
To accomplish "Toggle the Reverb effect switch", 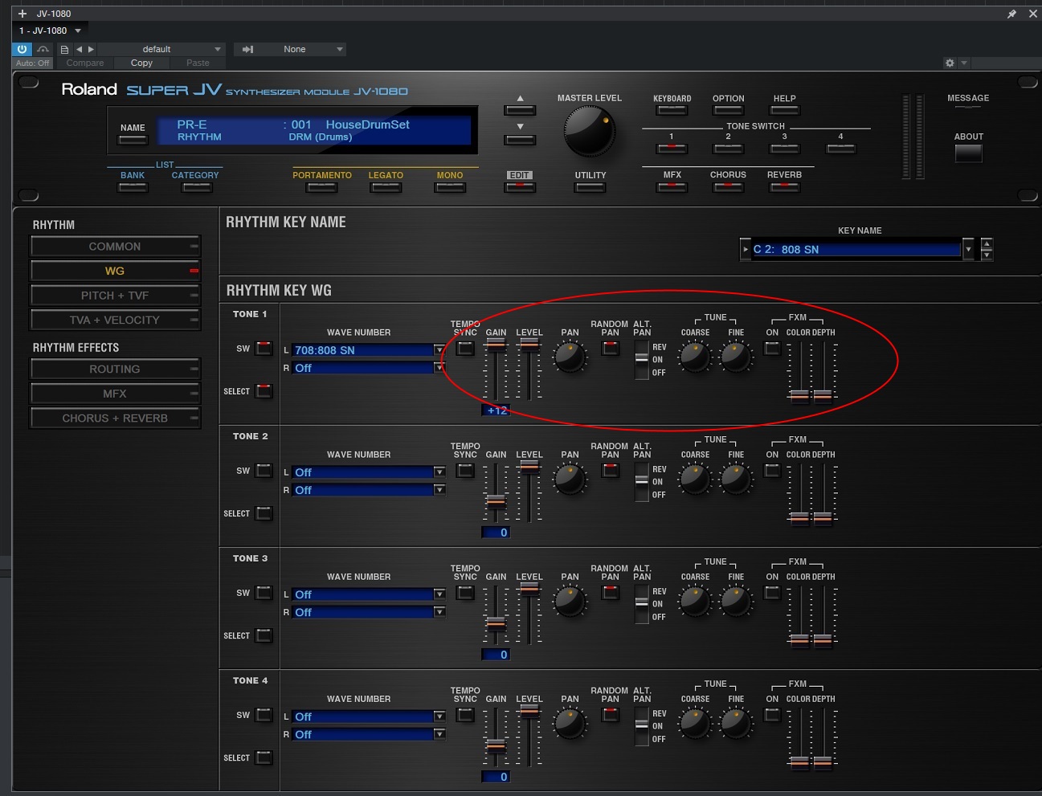I will point(784,187).
